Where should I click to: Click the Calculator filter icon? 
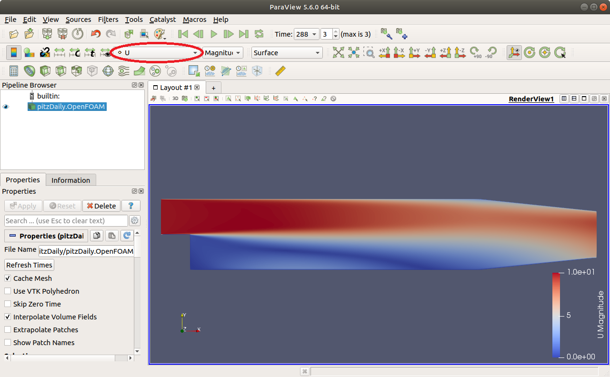[x=14, y=71]
